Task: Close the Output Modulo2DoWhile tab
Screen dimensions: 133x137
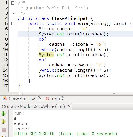Action: pos(69,106)
